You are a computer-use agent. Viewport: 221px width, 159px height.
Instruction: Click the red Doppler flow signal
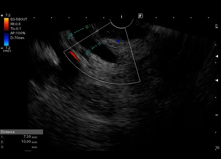pos(74,55)
